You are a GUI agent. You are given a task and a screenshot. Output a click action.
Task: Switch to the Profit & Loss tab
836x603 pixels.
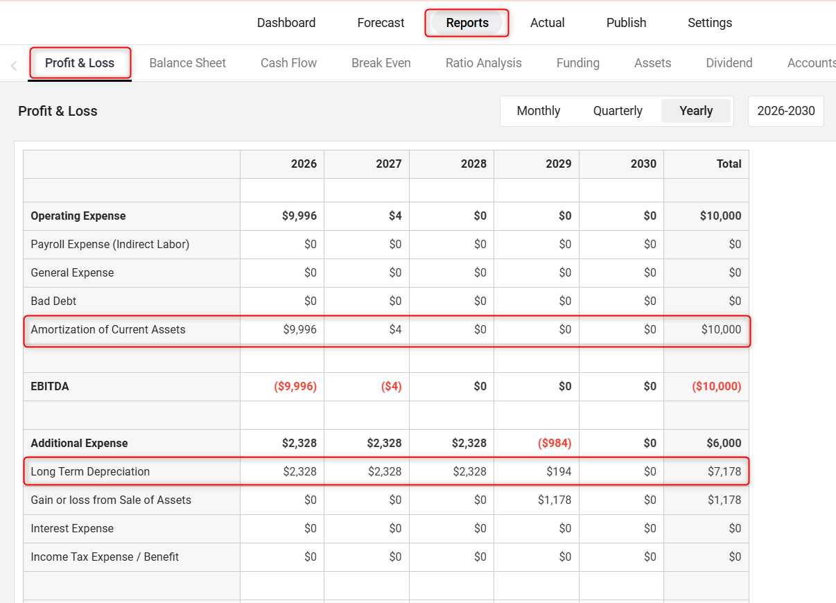tap(80, 63)
